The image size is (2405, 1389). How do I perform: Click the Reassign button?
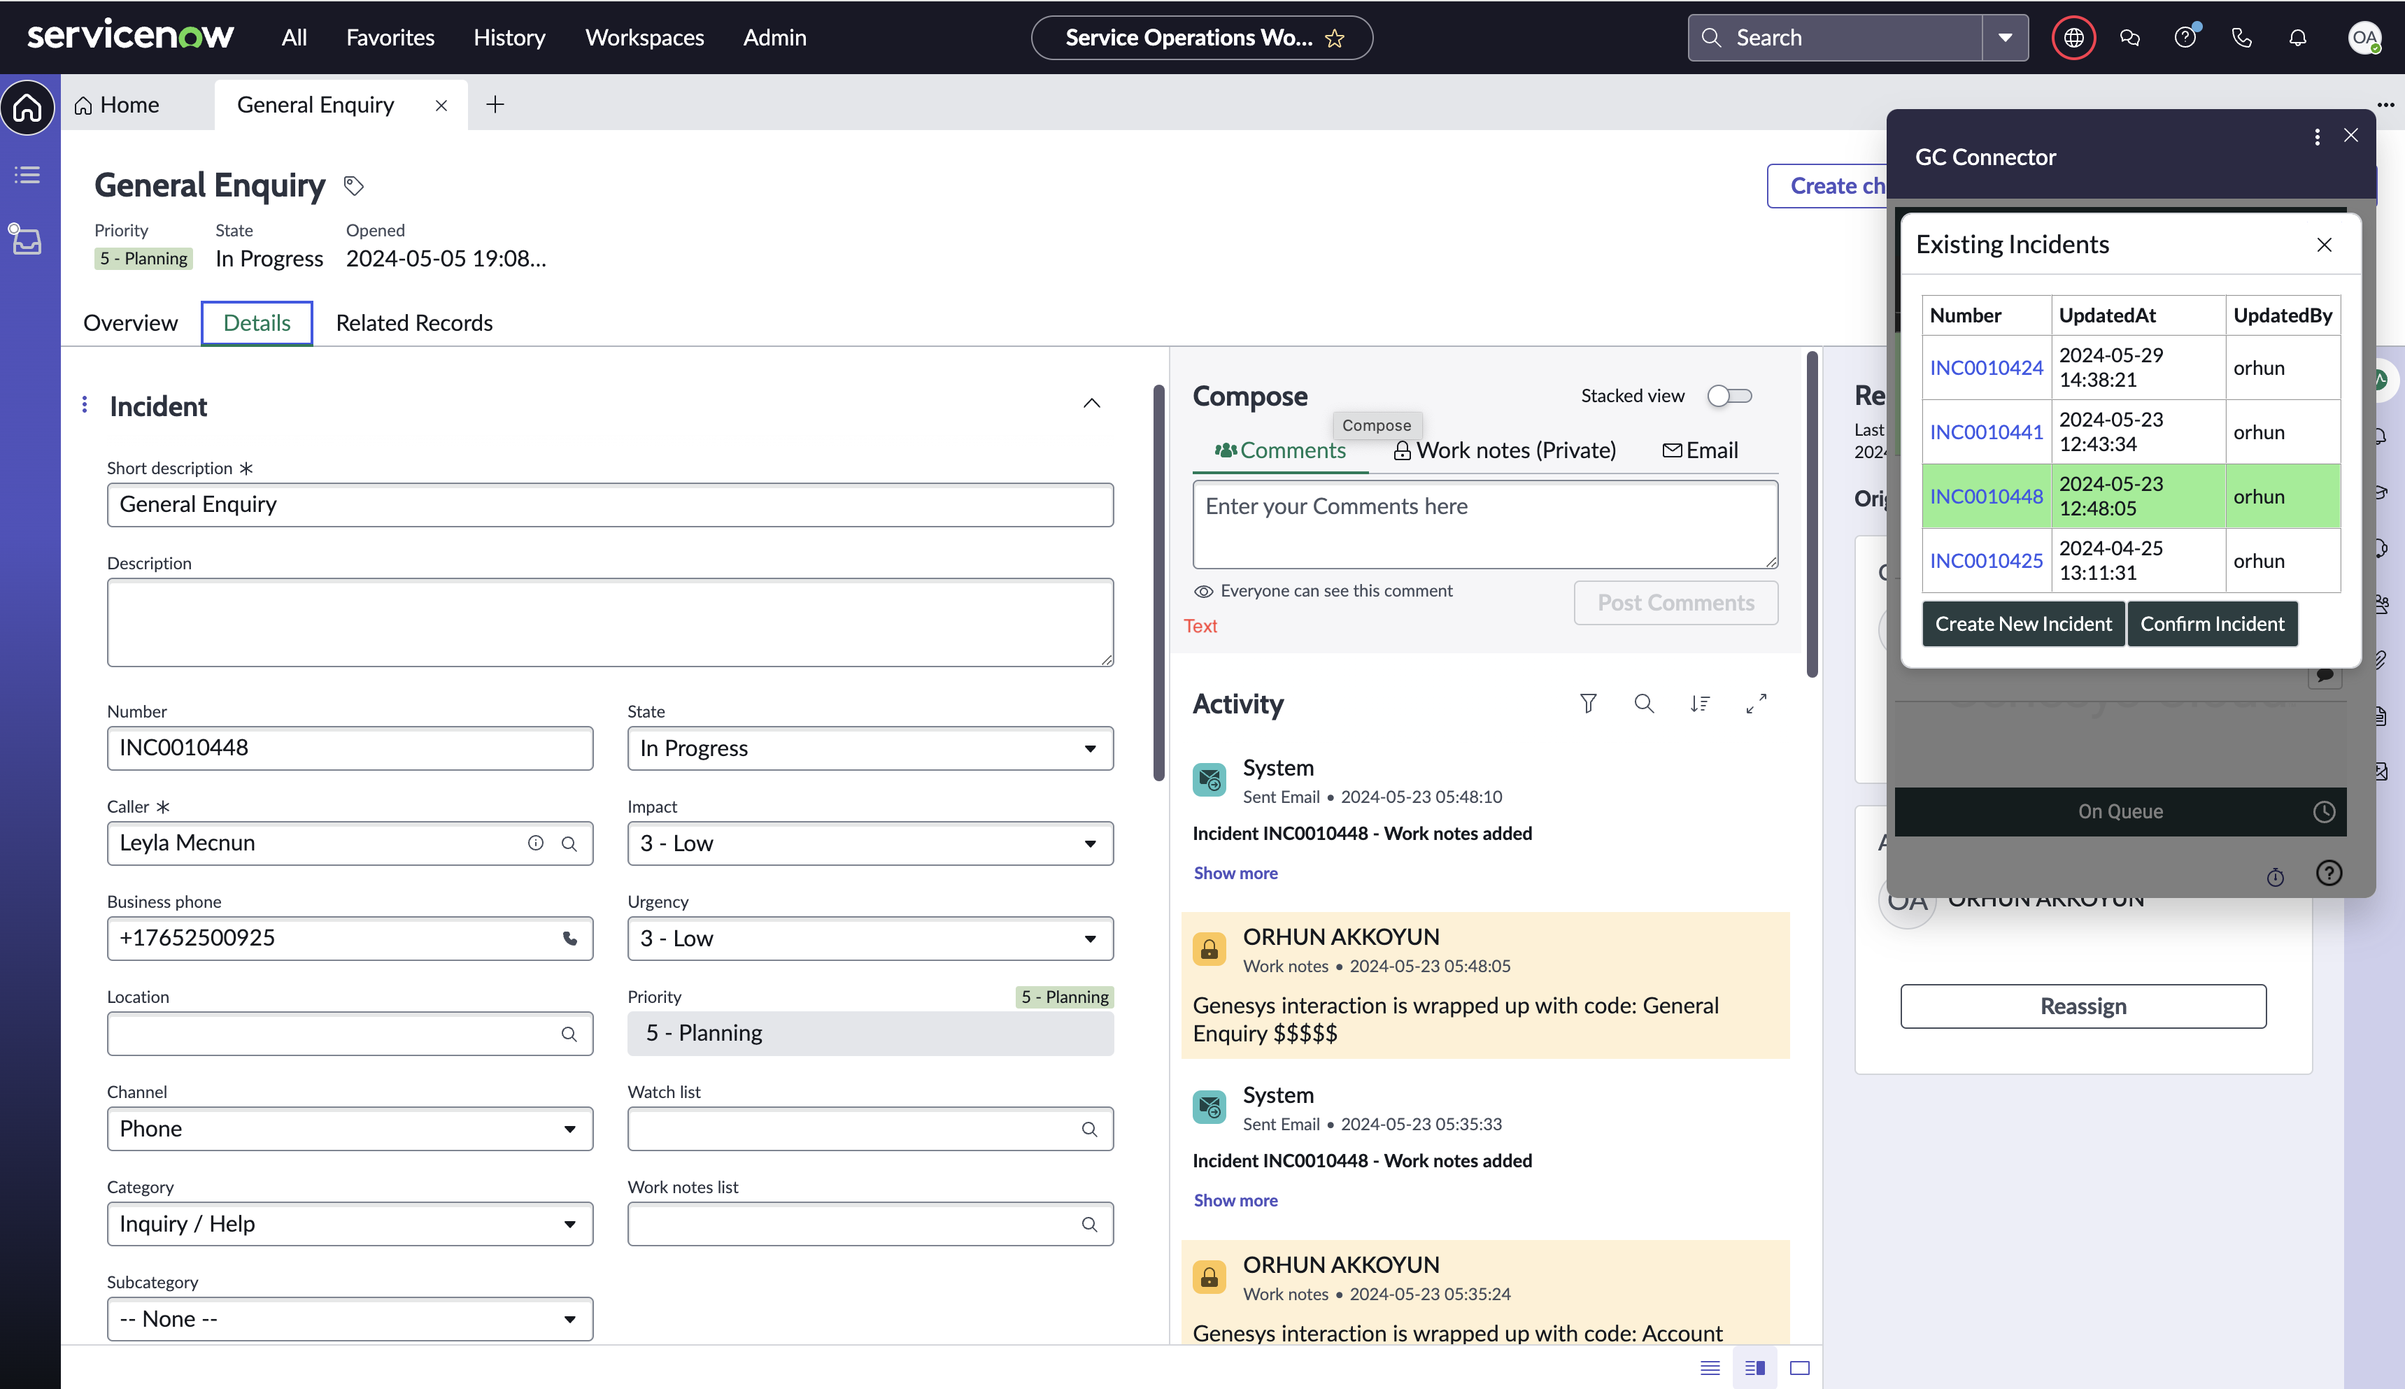coord(2083,1006)
